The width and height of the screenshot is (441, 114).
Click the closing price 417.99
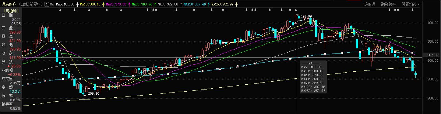coord(15,57)
